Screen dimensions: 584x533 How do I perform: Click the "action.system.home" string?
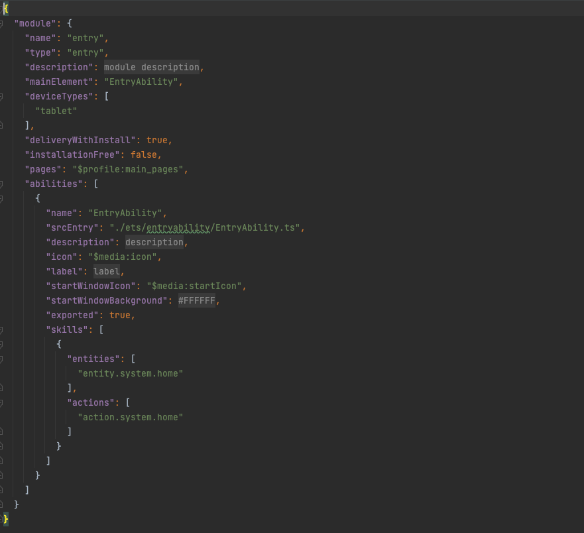(130, 418)
